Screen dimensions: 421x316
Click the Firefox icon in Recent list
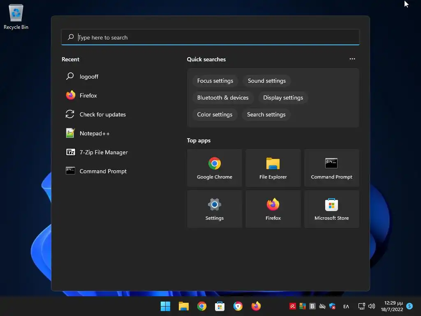[71, 95]
